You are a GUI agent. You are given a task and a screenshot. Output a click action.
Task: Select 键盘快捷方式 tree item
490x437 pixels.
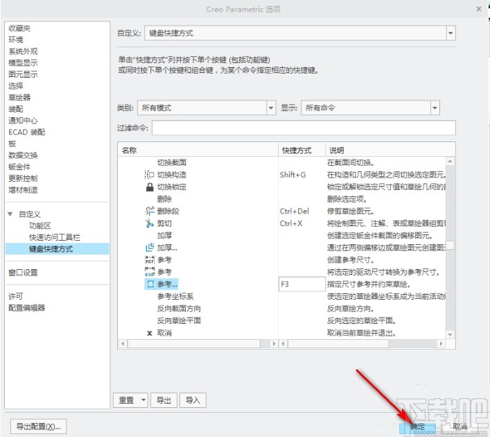(x=58, y=249)
